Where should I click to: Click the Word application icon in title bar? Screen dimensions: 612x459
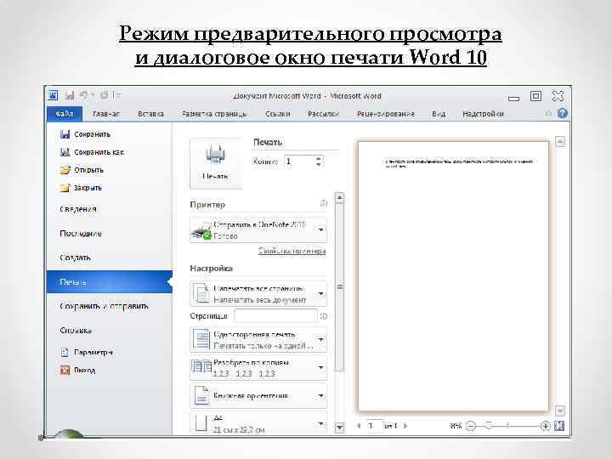(x=53, y=95)
